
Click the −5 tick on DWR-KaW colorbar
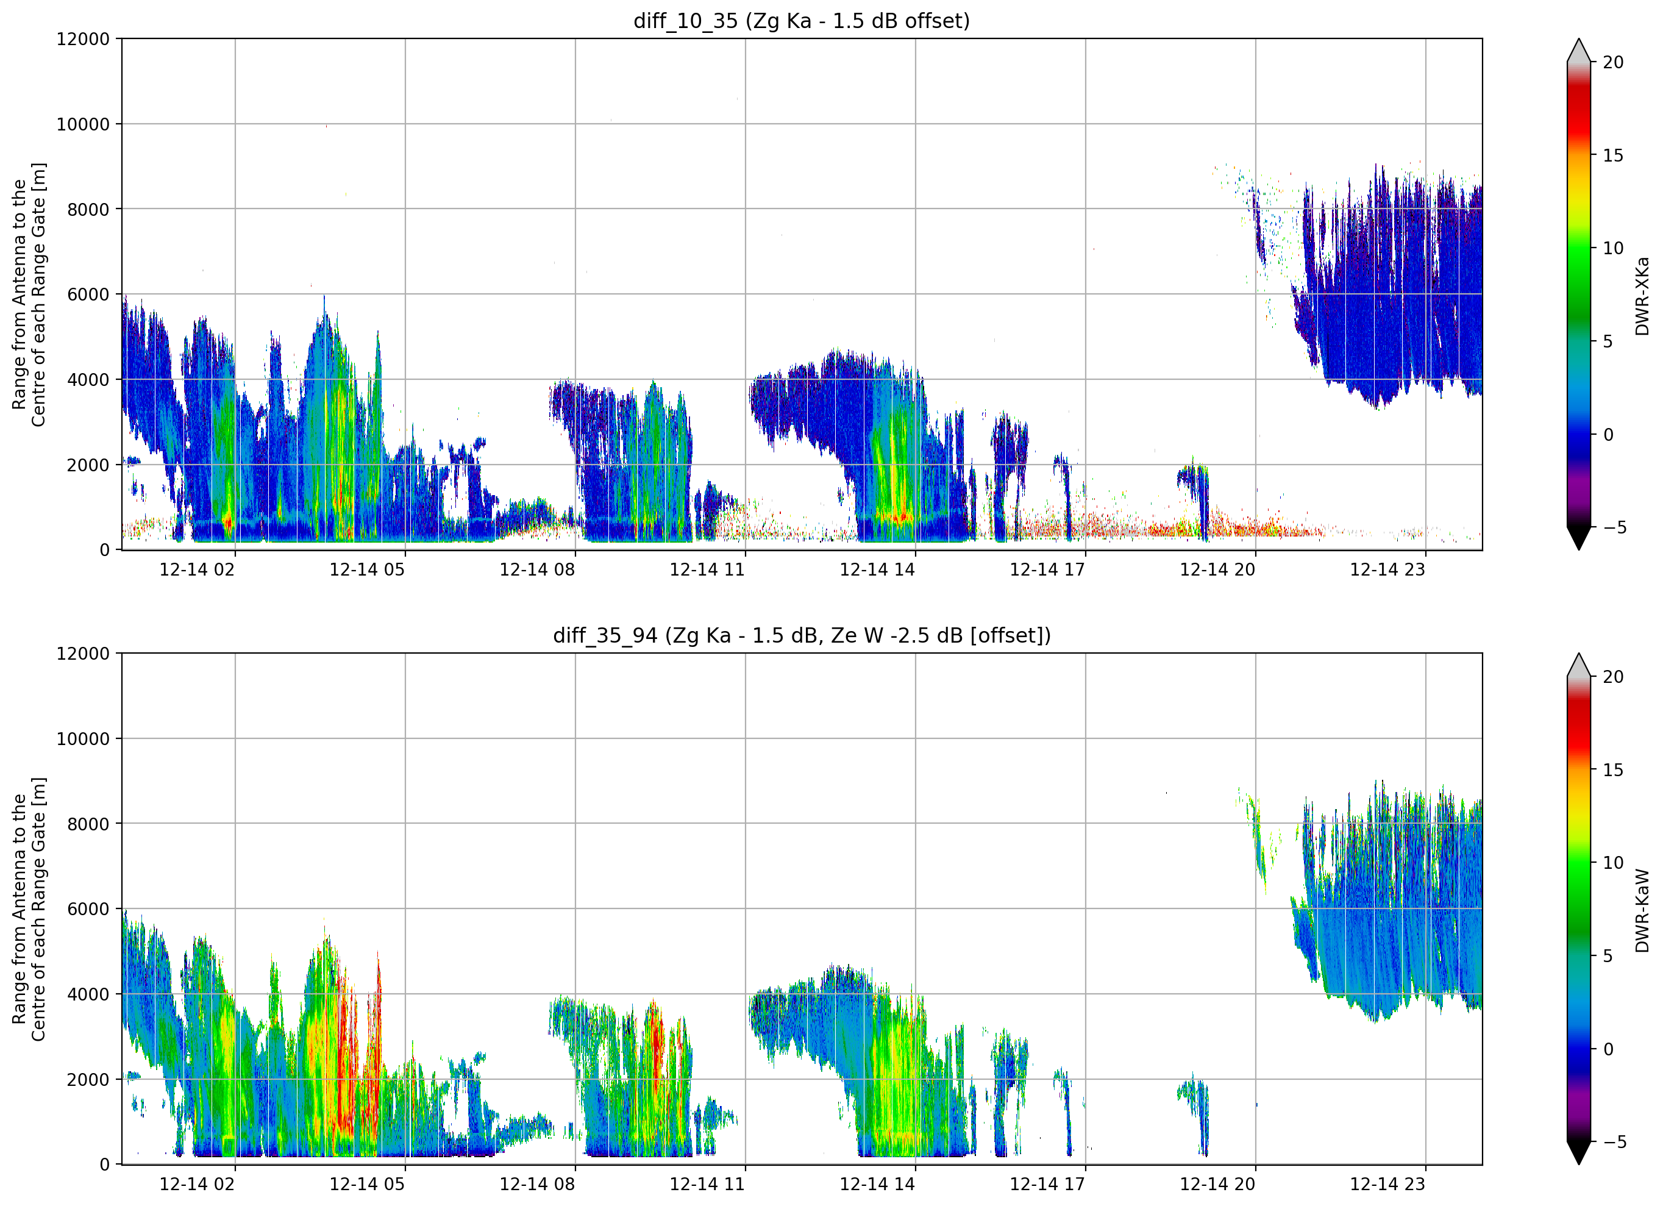coord(1615,1141)
